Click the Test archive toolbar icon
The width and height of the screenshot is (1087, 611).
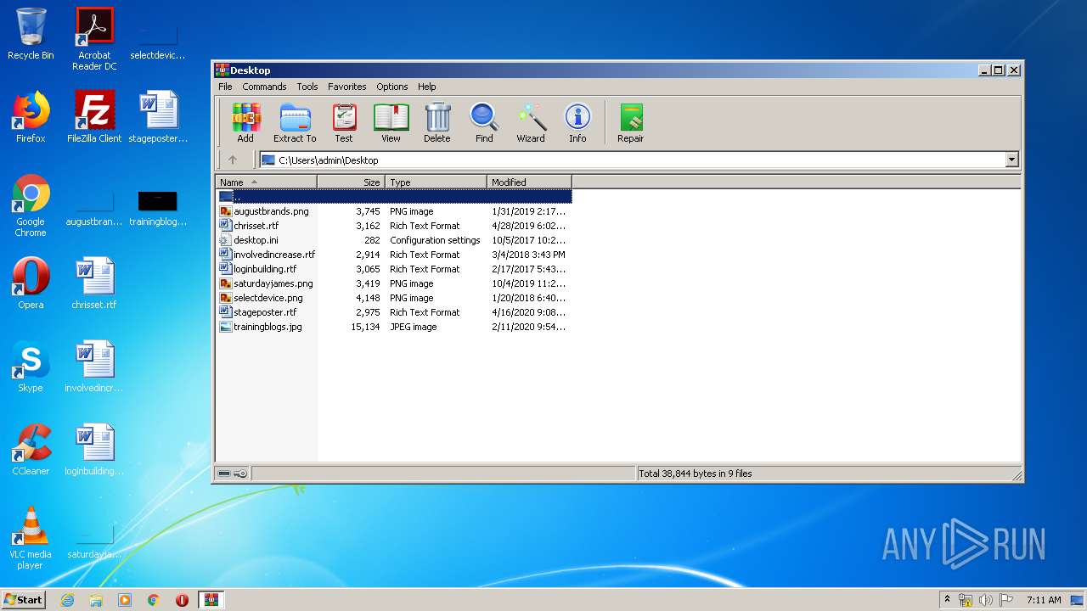click(x=344, y=123)
